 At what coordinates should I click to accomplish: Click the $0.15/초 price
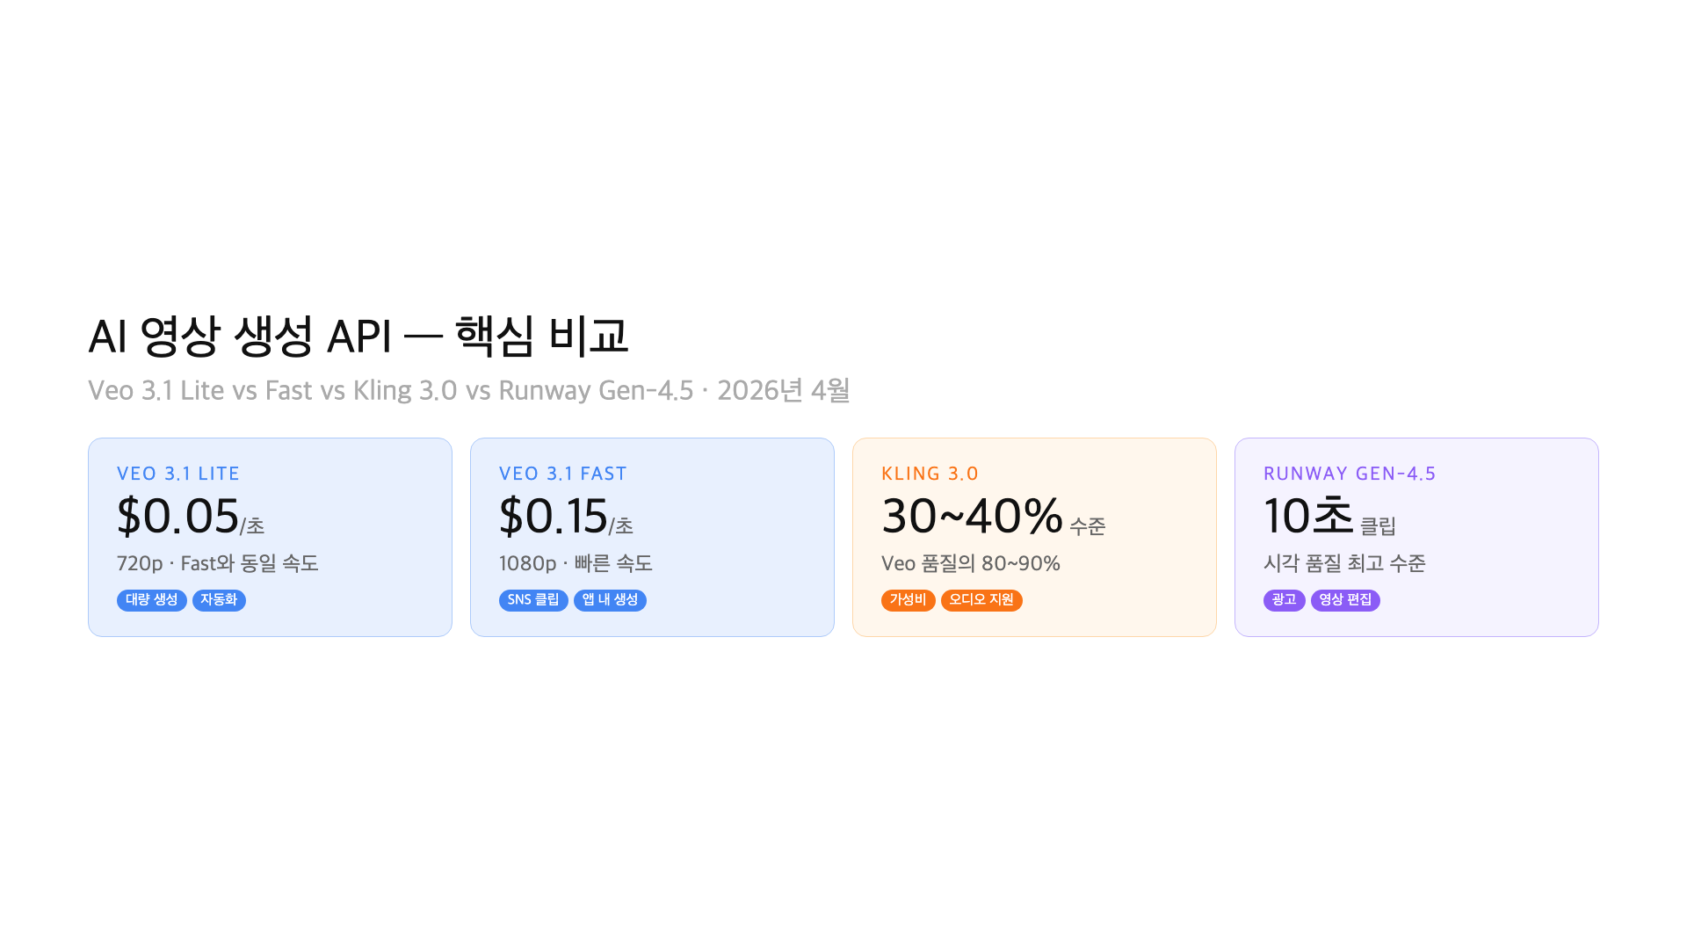coord(566,517)
